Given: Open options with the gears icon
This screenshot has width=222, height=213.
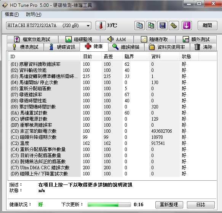Looking at the screenshot, I should (x=174, y=25).
